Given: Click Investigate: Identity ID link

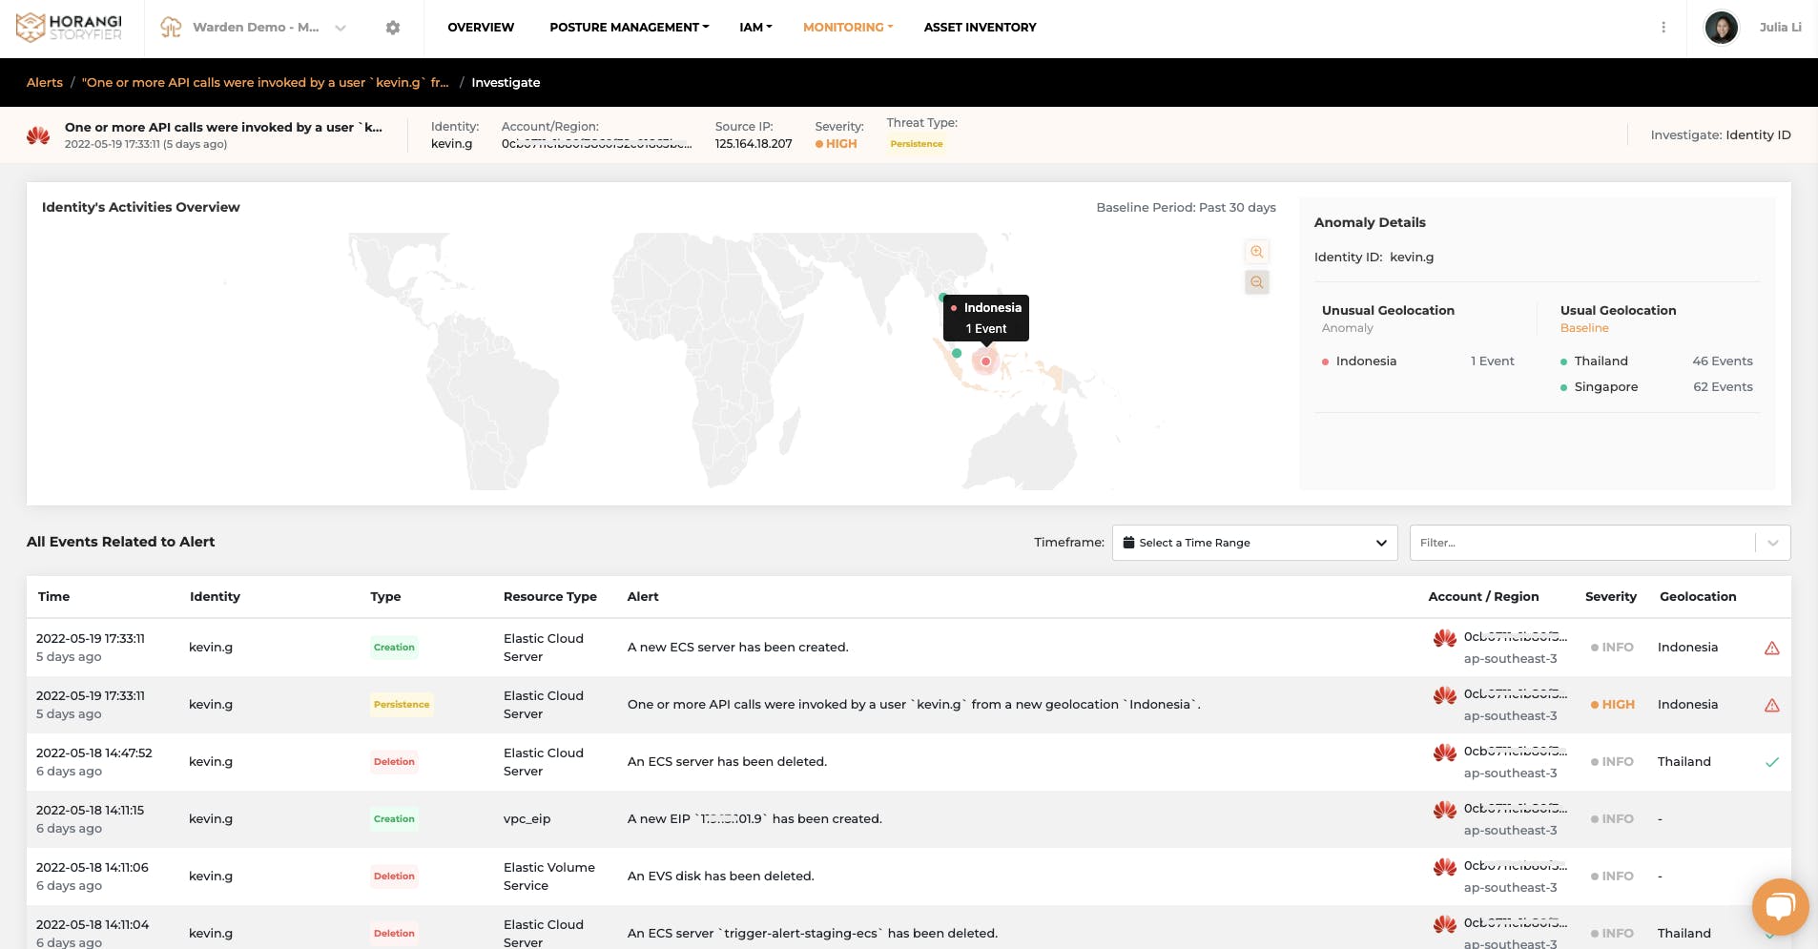Looking at the screenshot, I should (x=1721, y=135).
